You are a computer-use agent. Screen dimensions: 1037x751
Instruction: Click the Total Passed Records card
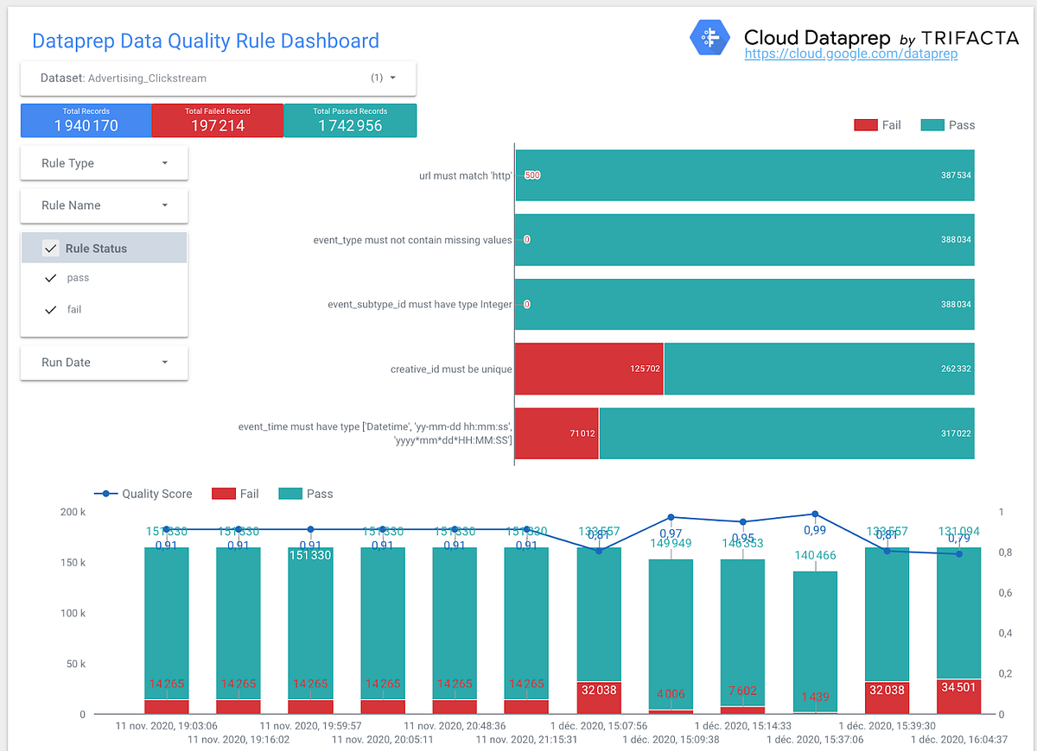coord(350,120)
